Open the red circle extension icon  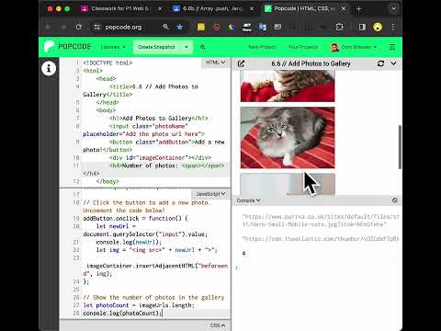pyautogui.click(x=217, y=27)
